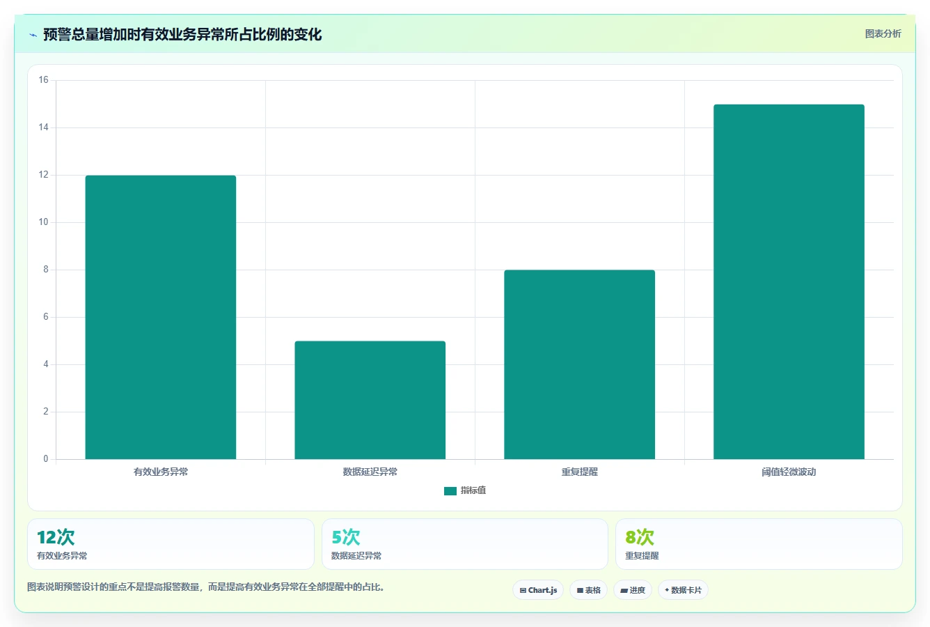
Task: Click the chart title 预警总量增加时有效业务异常所占比例的变化
Action: pyautogui.click(x=182, y=35)
